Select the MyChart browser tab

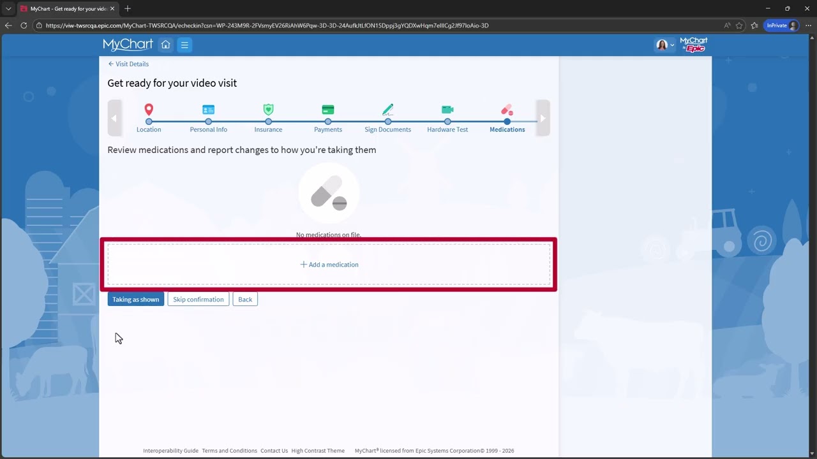[x=67, y=9]
